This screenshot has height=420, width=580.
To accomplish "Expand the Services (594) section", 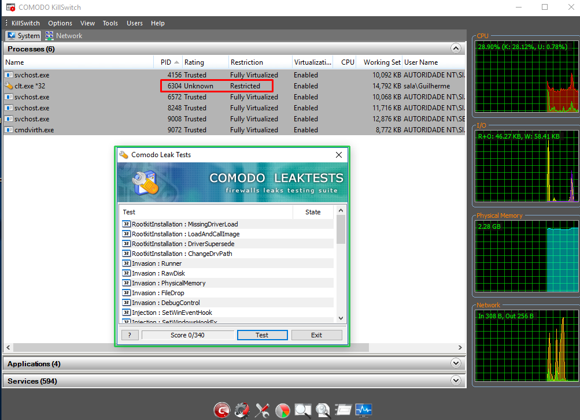I will 456,381.
